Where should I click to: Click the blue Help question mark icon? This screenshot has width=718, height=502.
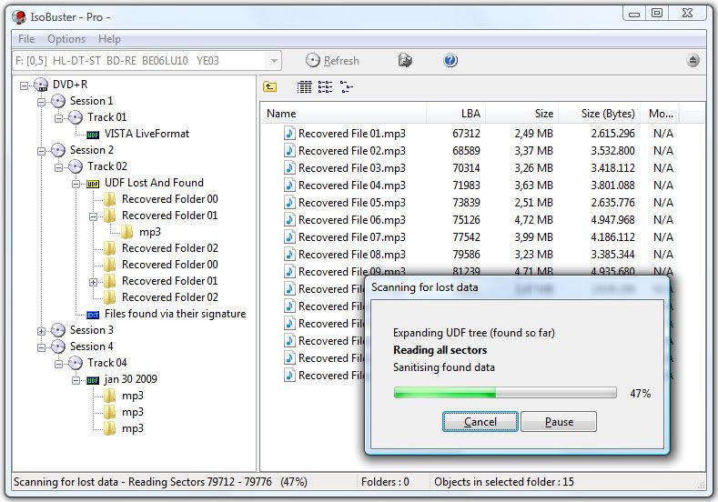[450, 61]
